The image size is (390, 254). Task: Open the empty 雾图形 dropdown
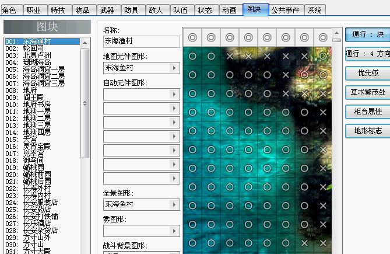coord(142,231)
